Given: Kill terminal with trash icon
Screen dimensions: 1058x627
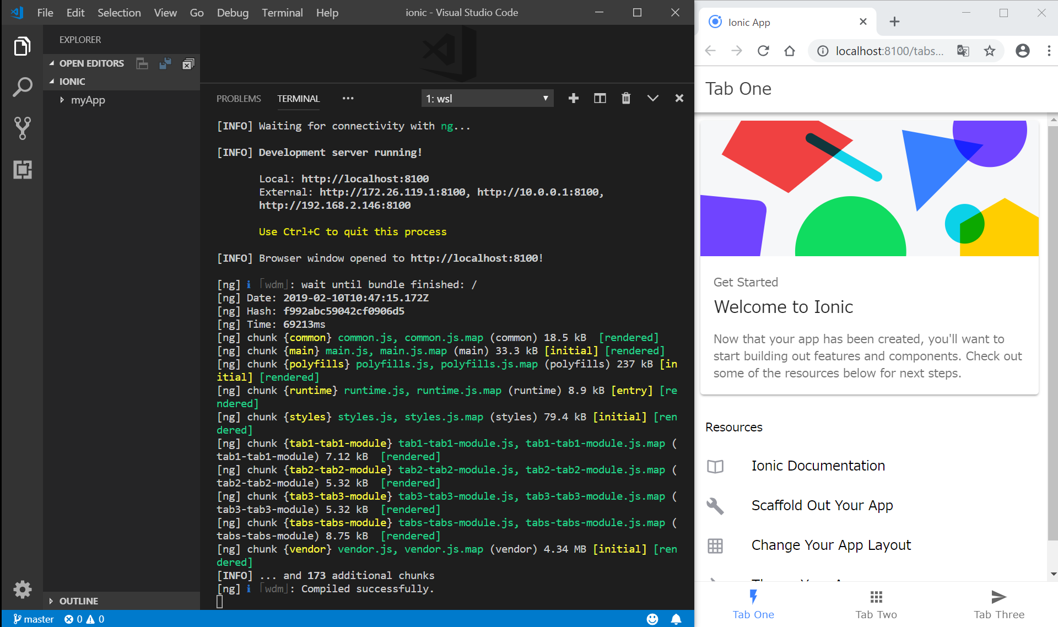Looking at the screenshot, I should click(626, 98).
